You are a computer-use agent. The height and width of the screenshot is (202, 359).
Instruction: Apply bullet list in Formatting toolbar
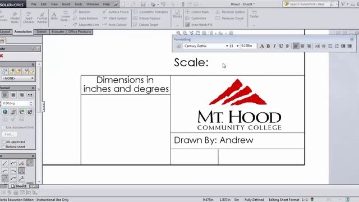pyautogui.click(x=330, y=46)
